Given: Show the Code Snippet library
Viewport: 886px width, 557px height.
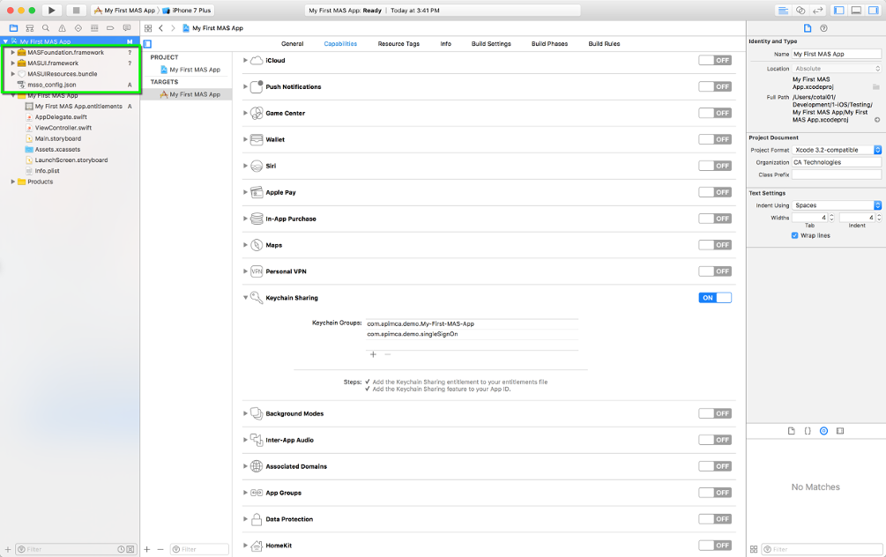Looking at the screenshot, I should [x=808, y=431].
